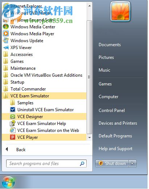
Task: Collapse the VCE Exam Simulator folder
Action: click(x=44, y=96)
